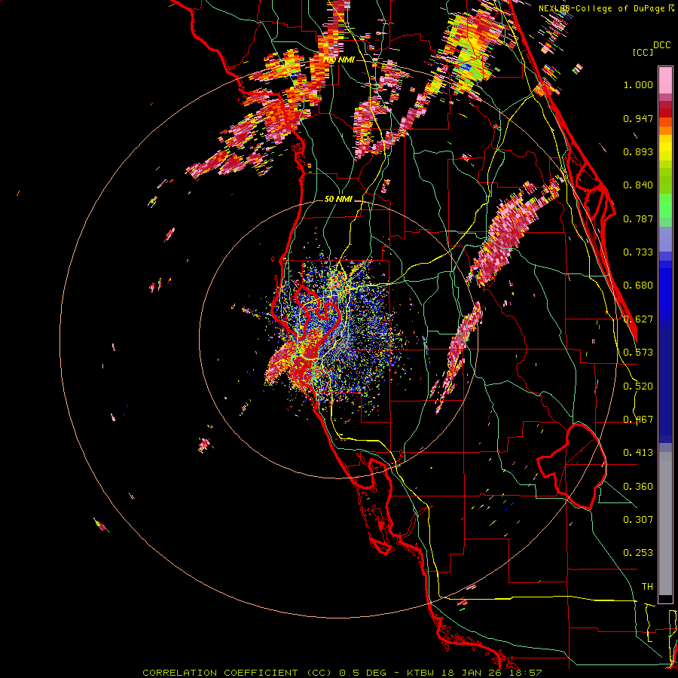Click the [CC] color scale heading
The image size is (678, 678).
pyautogui.click(x=643, y=52)
